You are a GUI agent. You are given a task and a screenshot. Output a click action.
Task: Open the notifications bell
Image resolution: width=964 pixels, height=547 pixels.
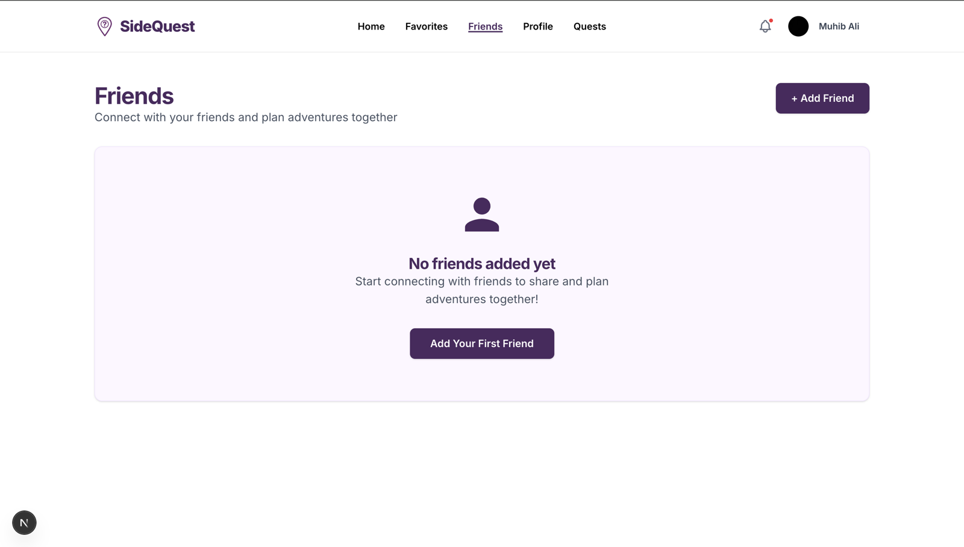(765, 27)
